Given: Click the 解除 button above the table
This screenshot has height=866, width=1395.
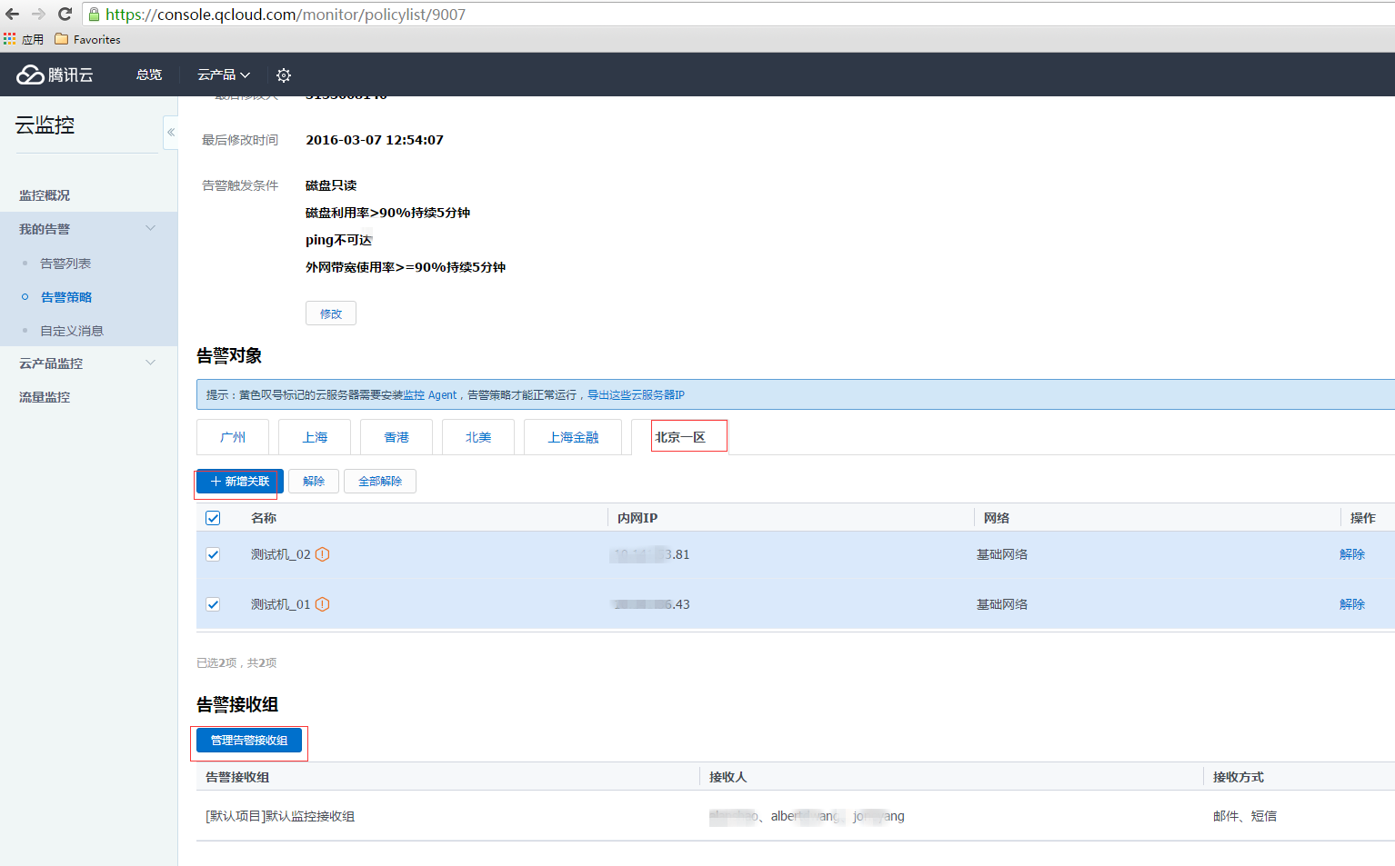Looking at the screenshot, I should point(314,482).
